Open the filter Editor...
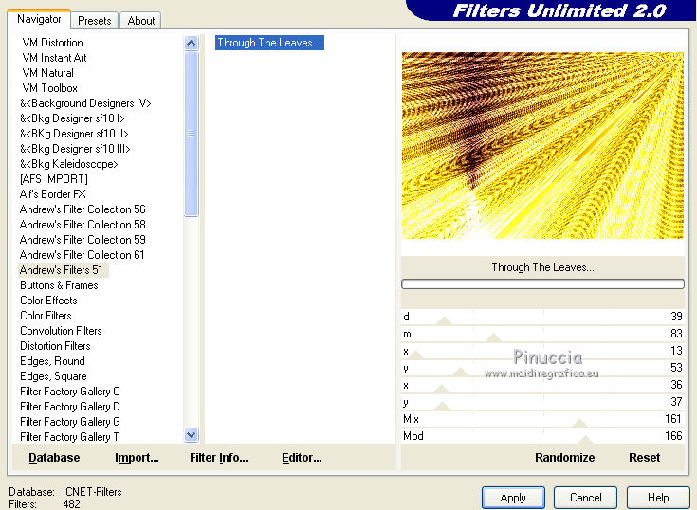Image resolution: width=697 pixels, height=510 pixels. (x=302, y=458)
